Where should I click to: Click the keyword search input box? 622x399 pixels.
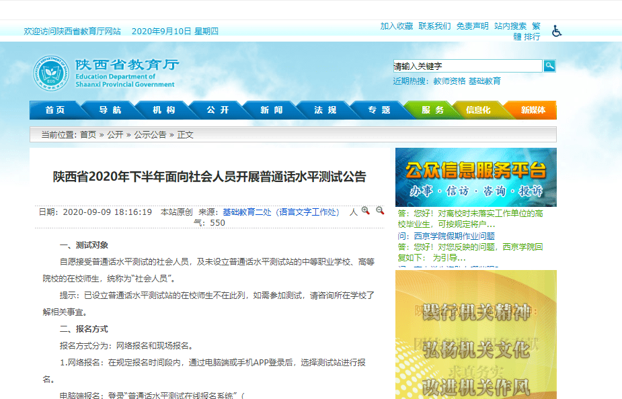click(467, 66)
